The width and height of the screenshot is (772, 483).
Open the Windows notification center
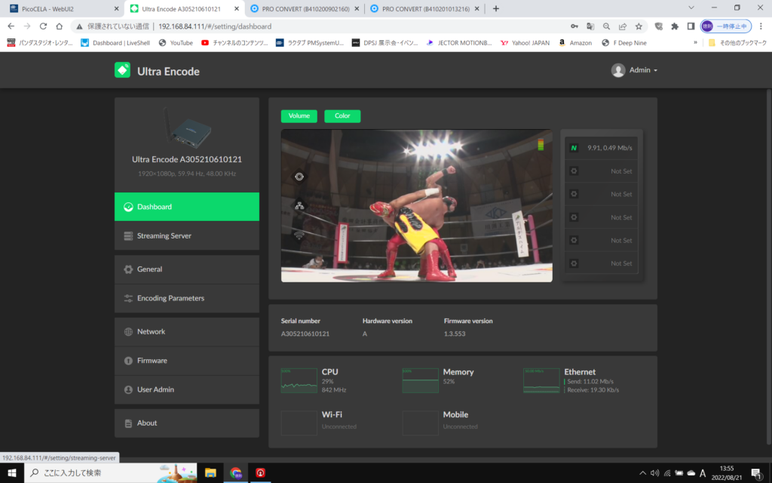coord(756,473)
